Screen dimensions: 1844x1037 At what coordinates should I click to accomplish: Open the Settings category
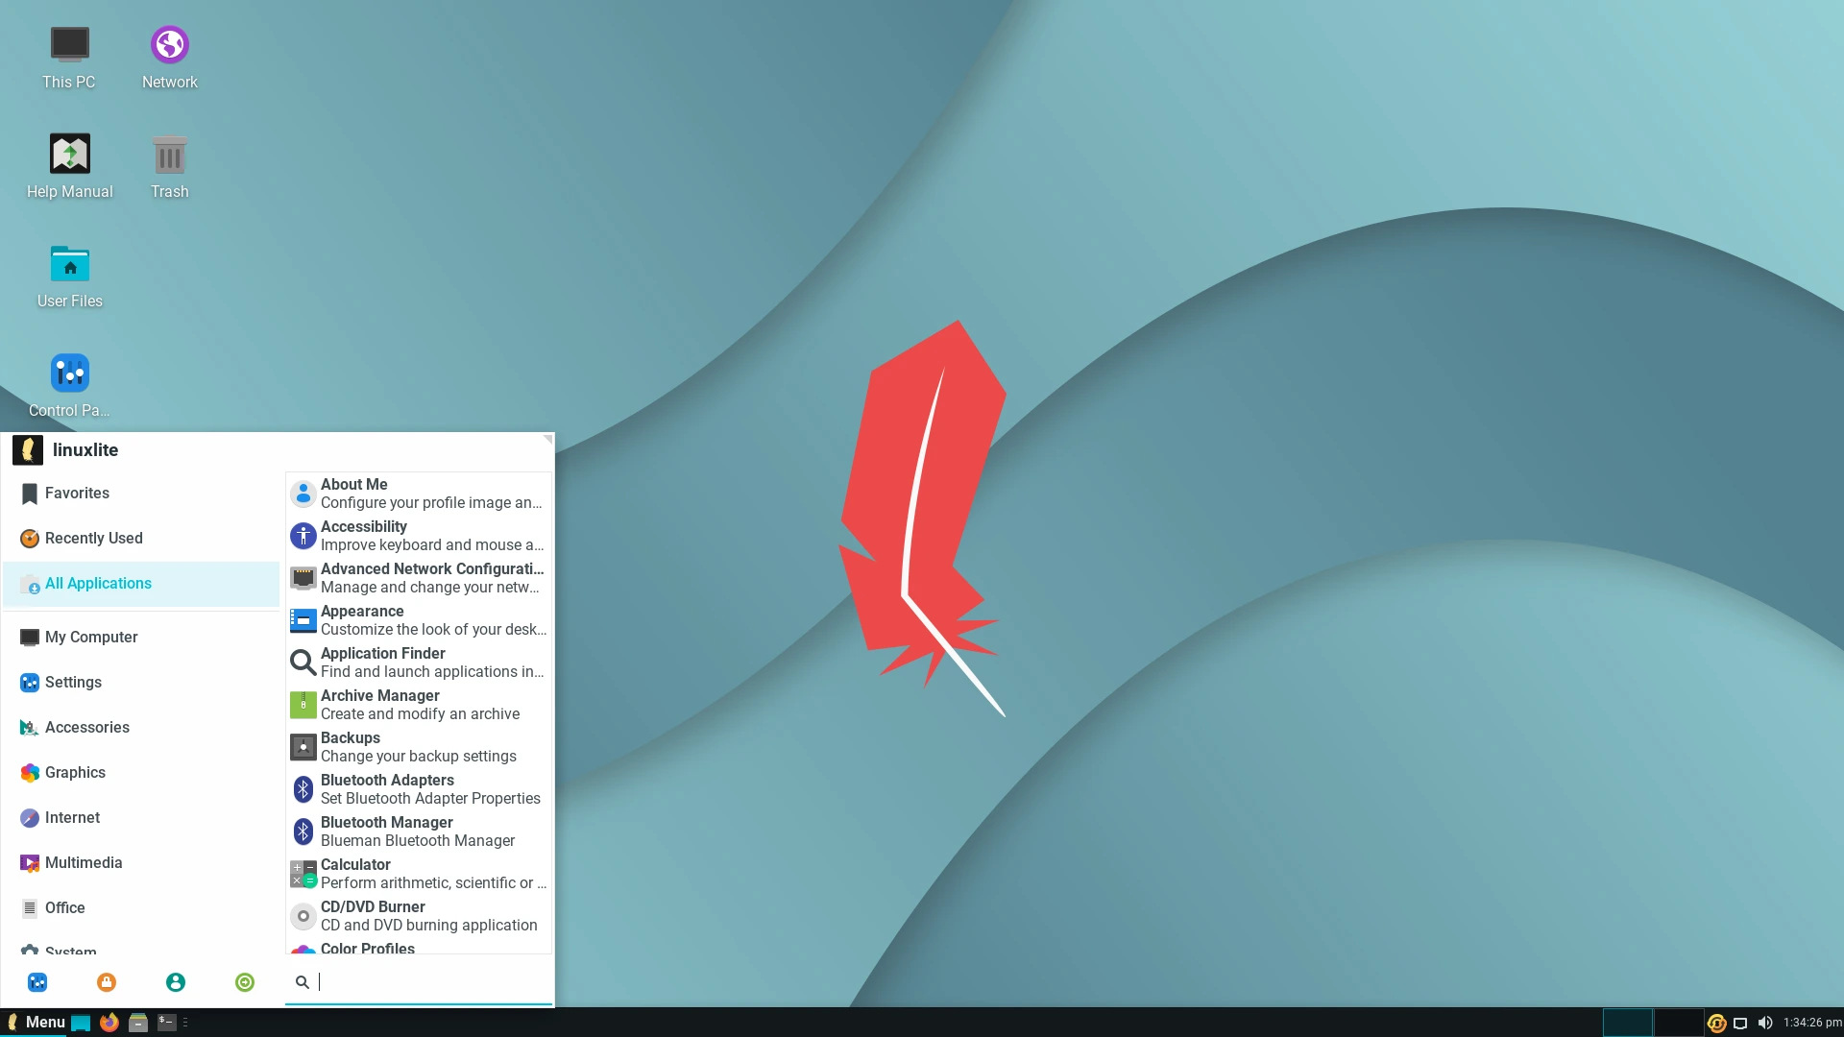tap(141, 683)
